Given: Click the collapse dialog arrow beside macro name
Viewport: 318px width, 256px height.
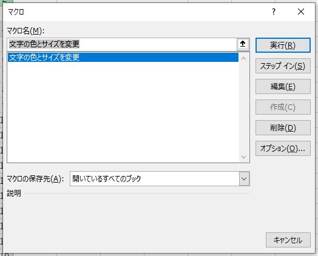Looking at the screenshot, I should [x=243, y=44].
